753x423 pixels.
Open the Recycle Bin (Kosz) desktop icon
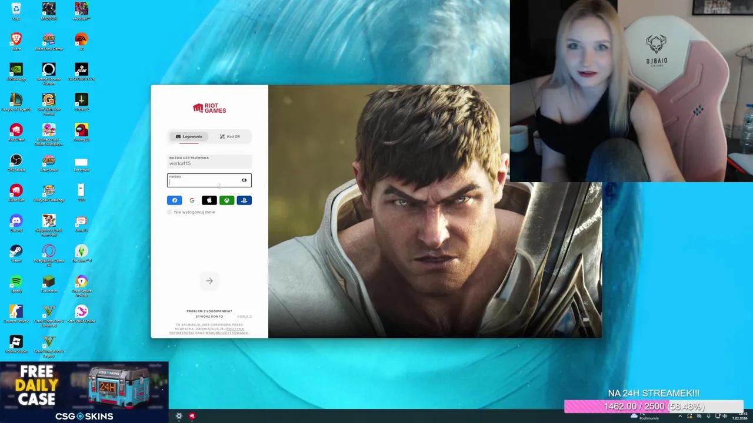tap(16, 11)
